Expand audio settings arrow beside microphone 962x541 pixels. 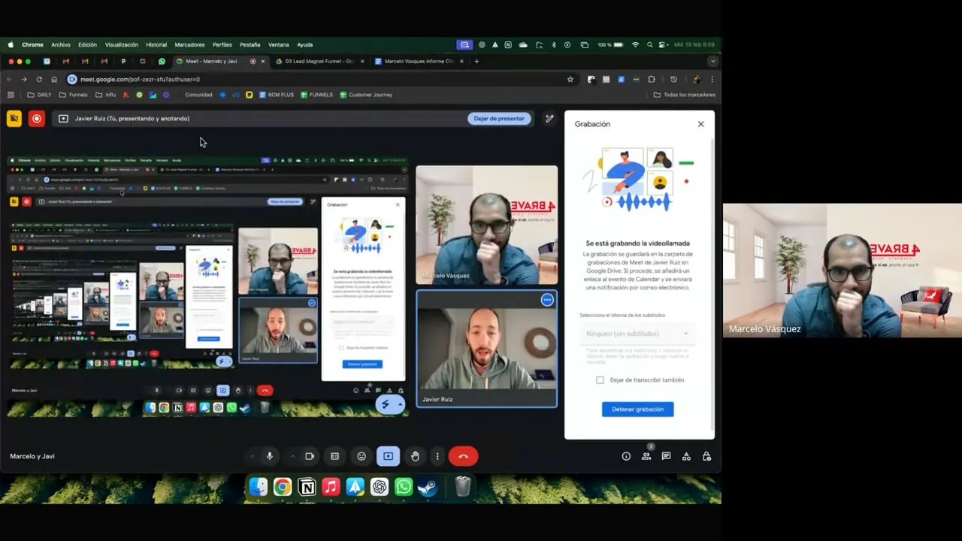[x=251, y=456]
